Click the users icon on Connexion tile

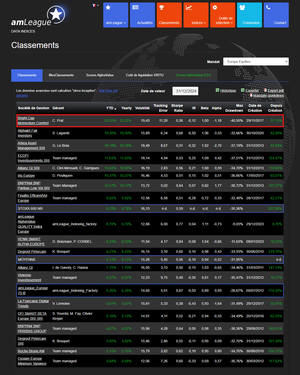242,7
